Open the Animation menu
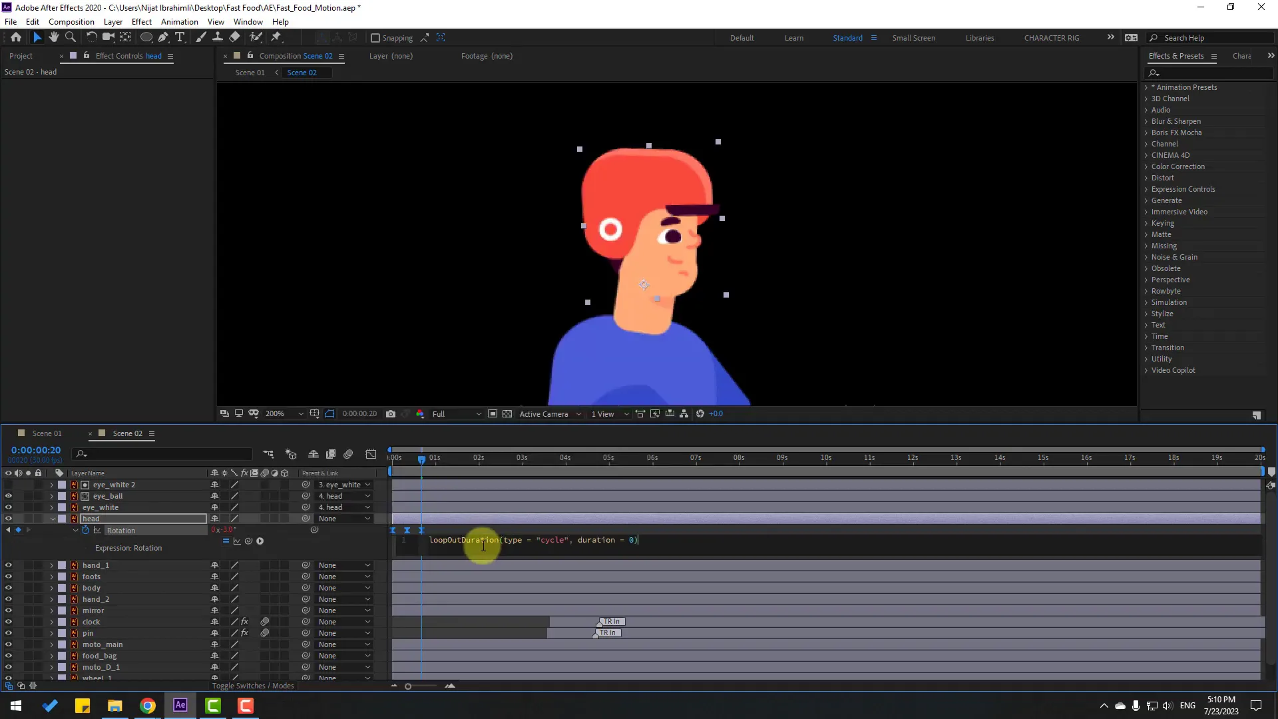 (x=179, y=21)
